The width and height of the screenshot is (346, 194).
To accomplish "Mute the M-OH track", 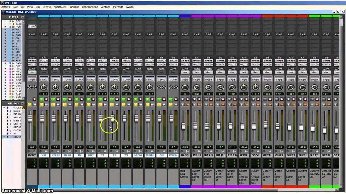I will coord(140,105).
